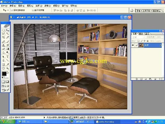Open the status bar info arrow
The image size is (165, 124).
tap(44, 118)
